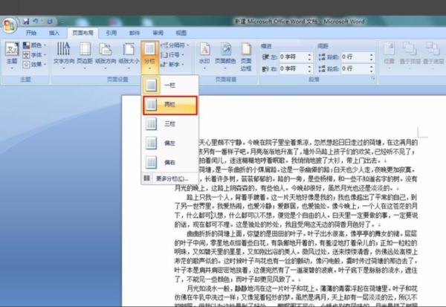Switch to the 视图 tab
446x307 pixels.
(x=181, y=33)
